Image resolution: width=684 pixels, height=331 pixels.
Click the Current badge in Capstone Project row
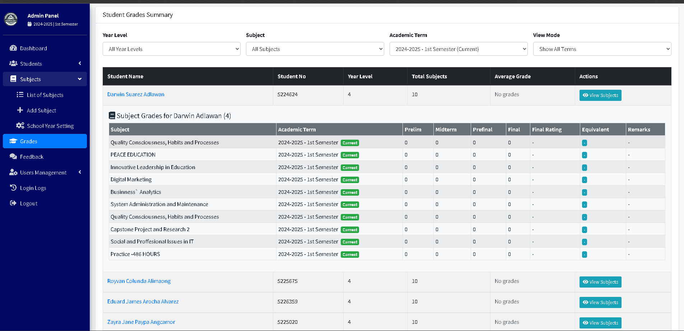click(x=350, y=230)
